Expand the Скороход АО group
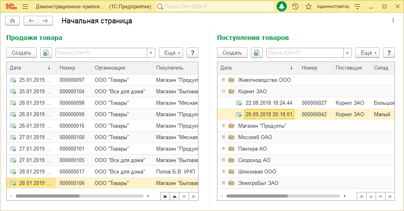The height and width of the screenshot is (211, 404). (223, 160)
